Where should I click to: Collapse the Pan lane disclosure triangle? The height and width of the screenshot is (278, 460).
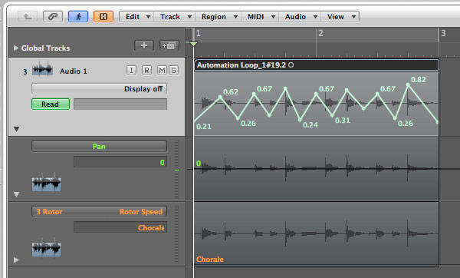tap(16, 194)
